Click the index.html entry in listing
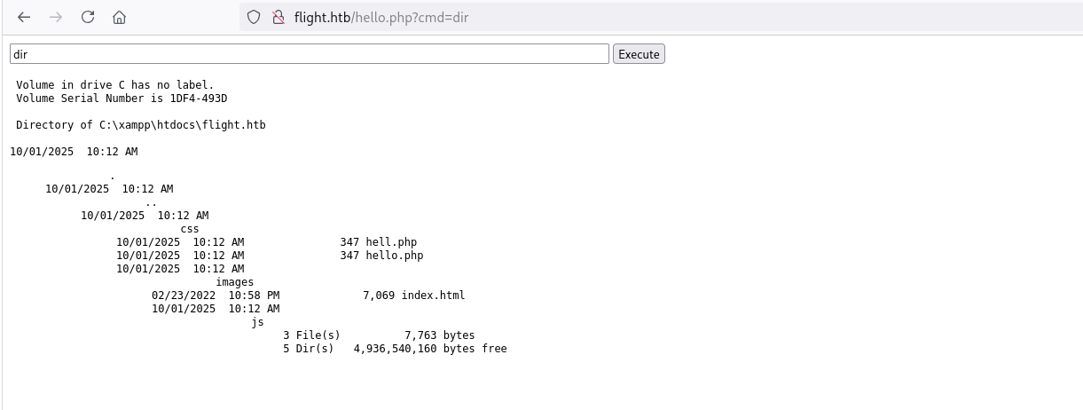The width and height of the screenshot is (1083, 410). 433,296
